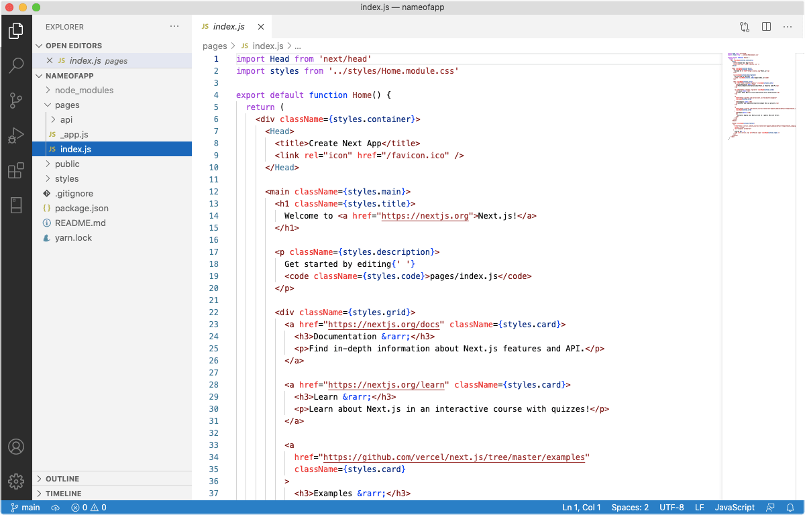Click the Accounts icon in activity bar
Viewport: 805px width, 515px height.
pos(16,447)
